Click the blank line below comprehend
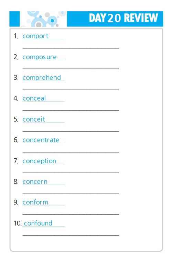 pos(71,90)
